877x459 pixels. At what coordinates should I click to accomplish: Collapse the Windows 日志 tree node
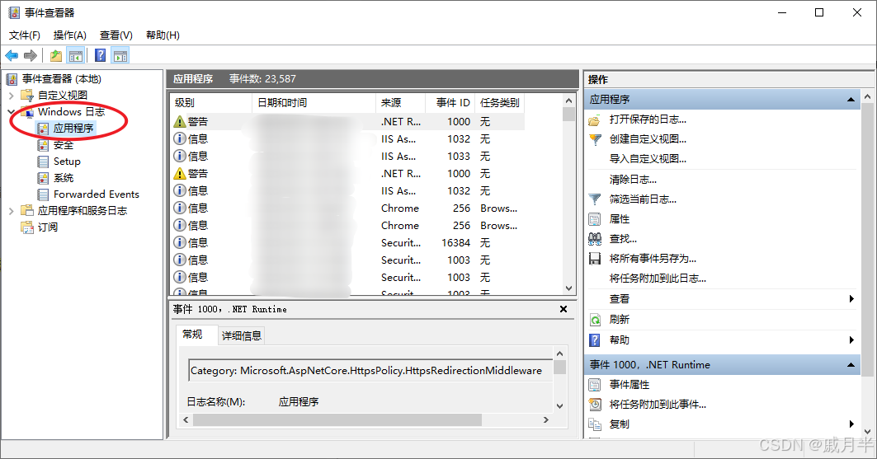click(x=12, y=112)
